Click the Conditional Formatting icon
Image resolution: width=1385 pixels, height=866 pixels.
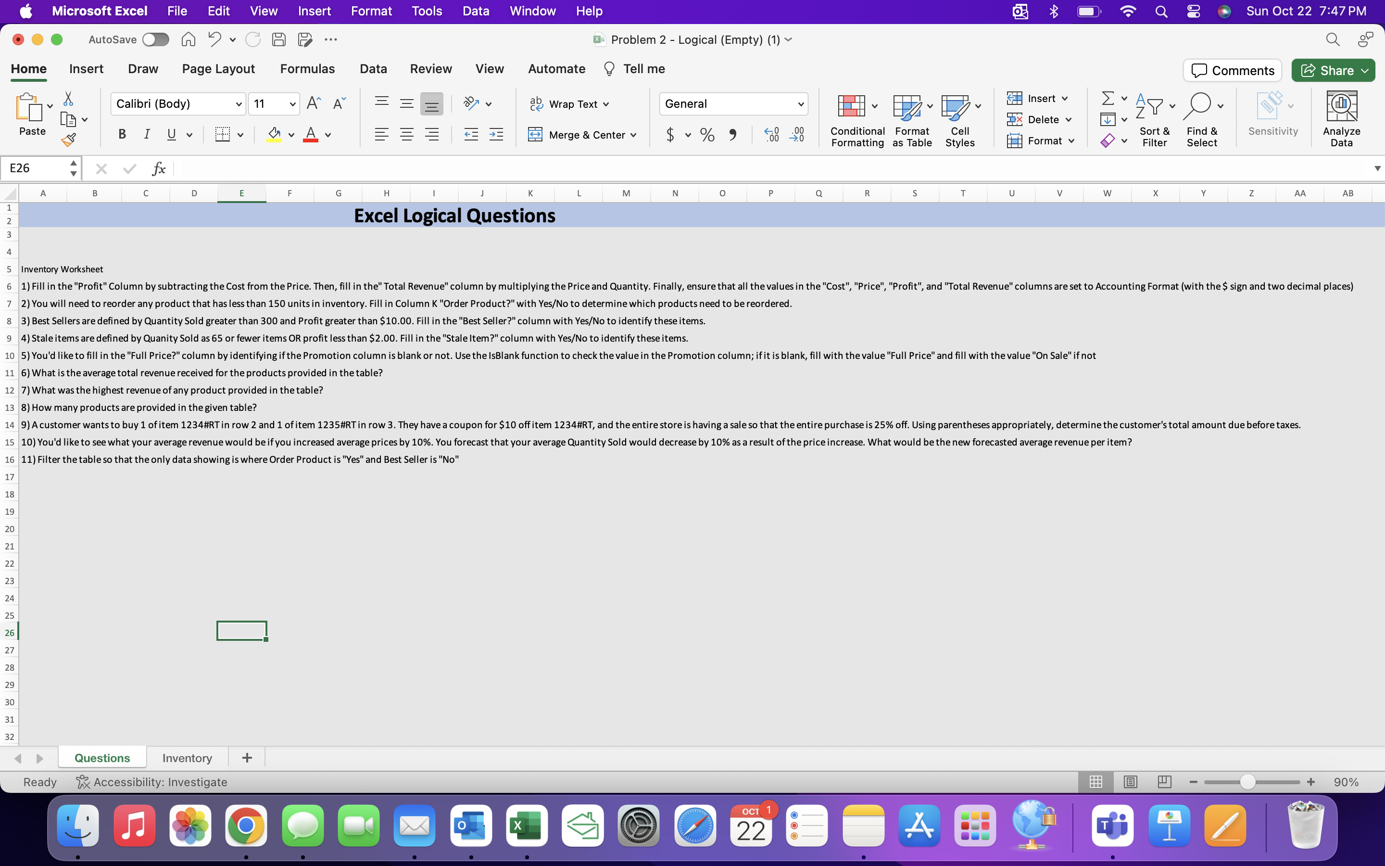(x=852, y=106)
